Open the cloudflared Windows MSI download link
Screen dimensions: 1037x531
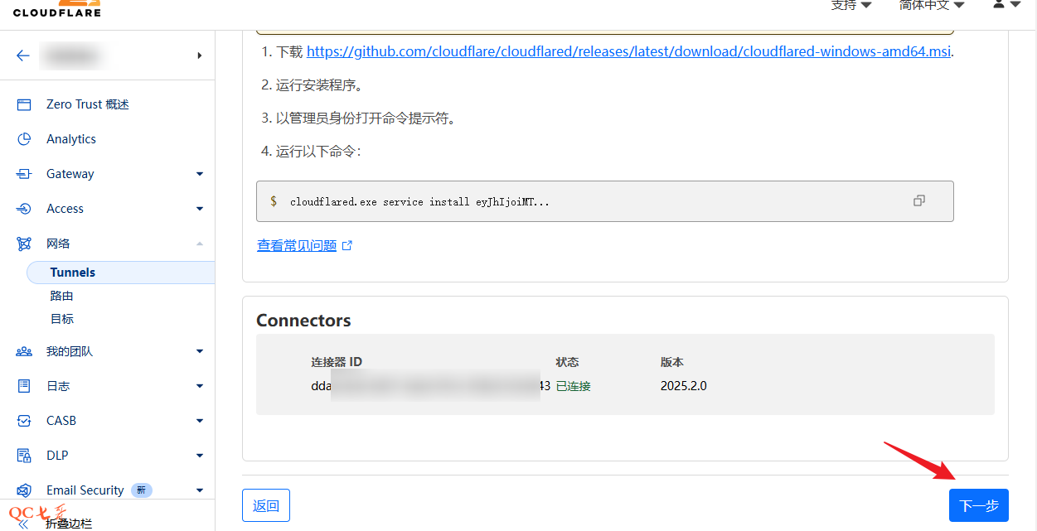[629, 51]
